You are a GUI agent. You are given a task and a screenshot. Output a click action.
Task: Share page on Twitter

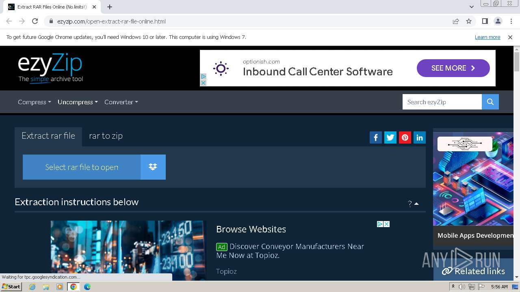click(x=390, y=137)
